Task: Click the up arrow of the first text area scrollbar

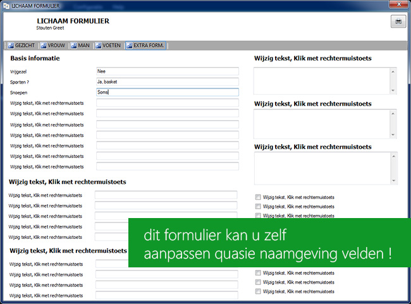Action: coord(393,71)
